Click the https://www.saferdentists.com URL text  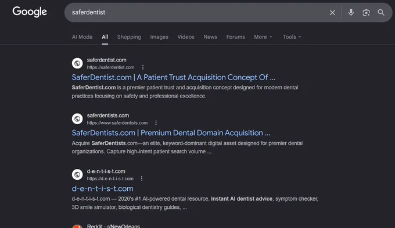click(x=117, y=123)
